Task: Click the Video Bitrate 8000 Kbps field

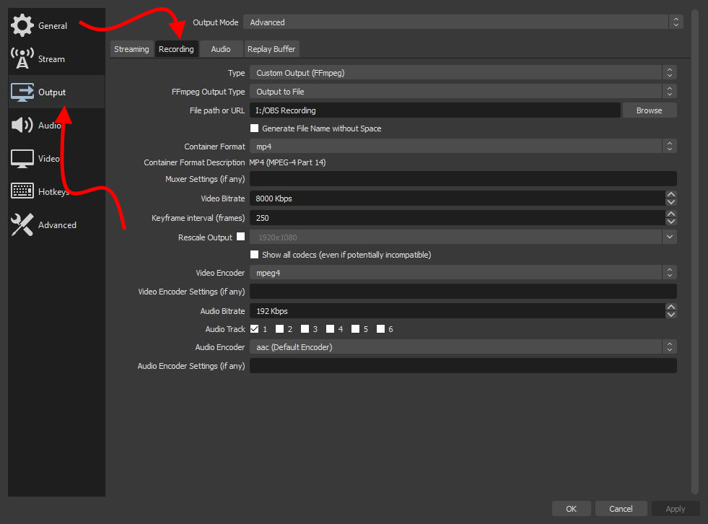Action: pos(458,198)
